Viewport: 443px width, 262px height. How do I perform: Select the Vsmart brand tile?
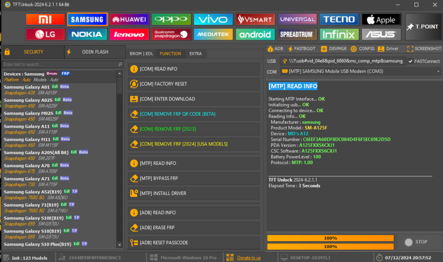(x=255, y=19)
